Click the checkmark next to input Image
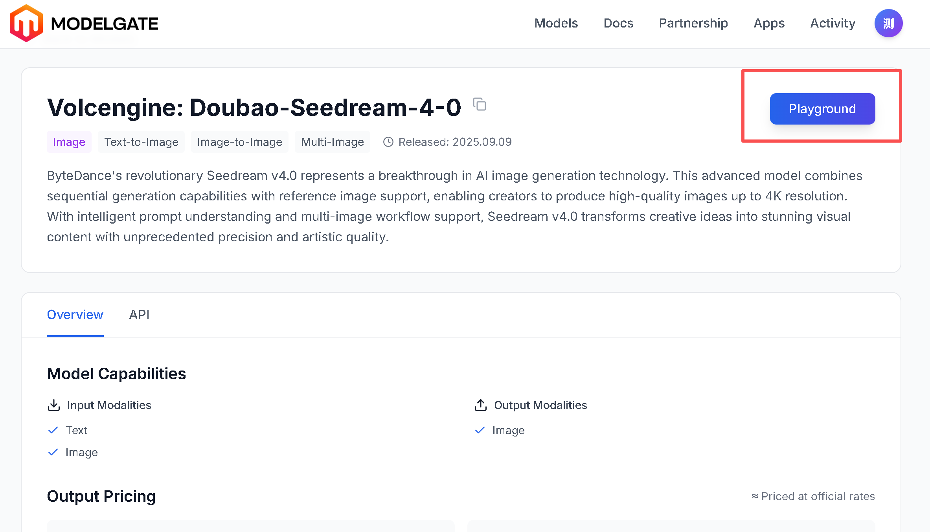Screen dimensions: 930x532 (x=53, y=452)
